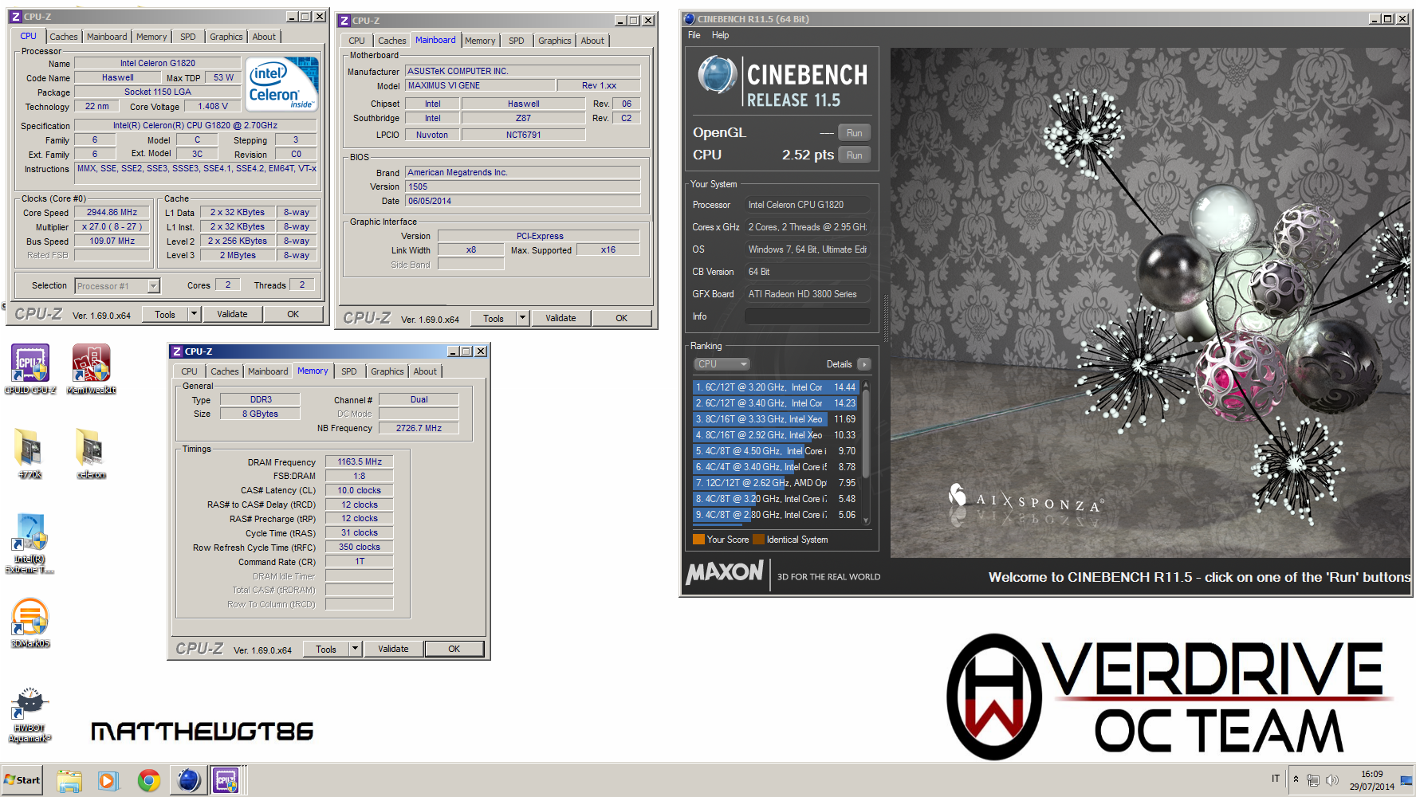The height and width of the screenshot is (797, 1416).
Task: Click CAS# Latency value 10.0 clocks
Action: [x=360, y=490]
